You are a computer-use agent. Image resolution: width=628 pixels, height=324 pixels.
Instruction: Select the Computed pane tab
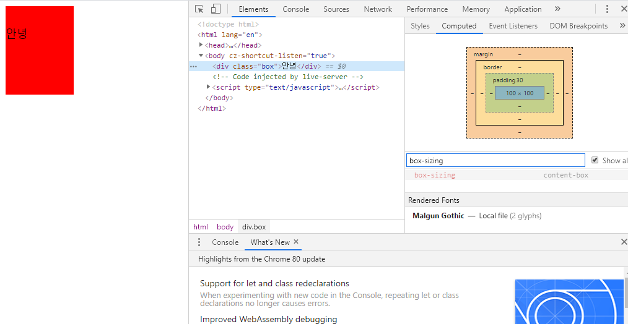459,26
